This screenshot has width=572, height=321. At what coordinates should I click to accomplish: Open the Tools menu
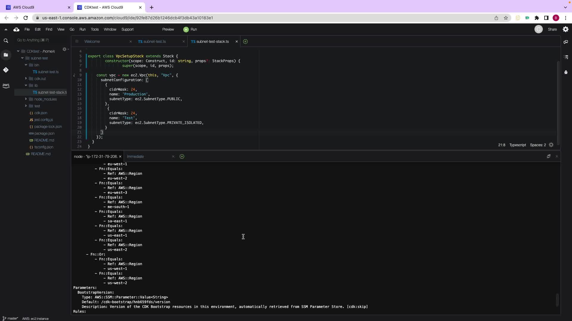point(94,29)
